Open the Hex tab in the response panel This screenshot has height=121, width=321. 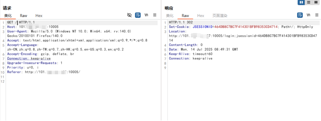click(x=201, y=16)
